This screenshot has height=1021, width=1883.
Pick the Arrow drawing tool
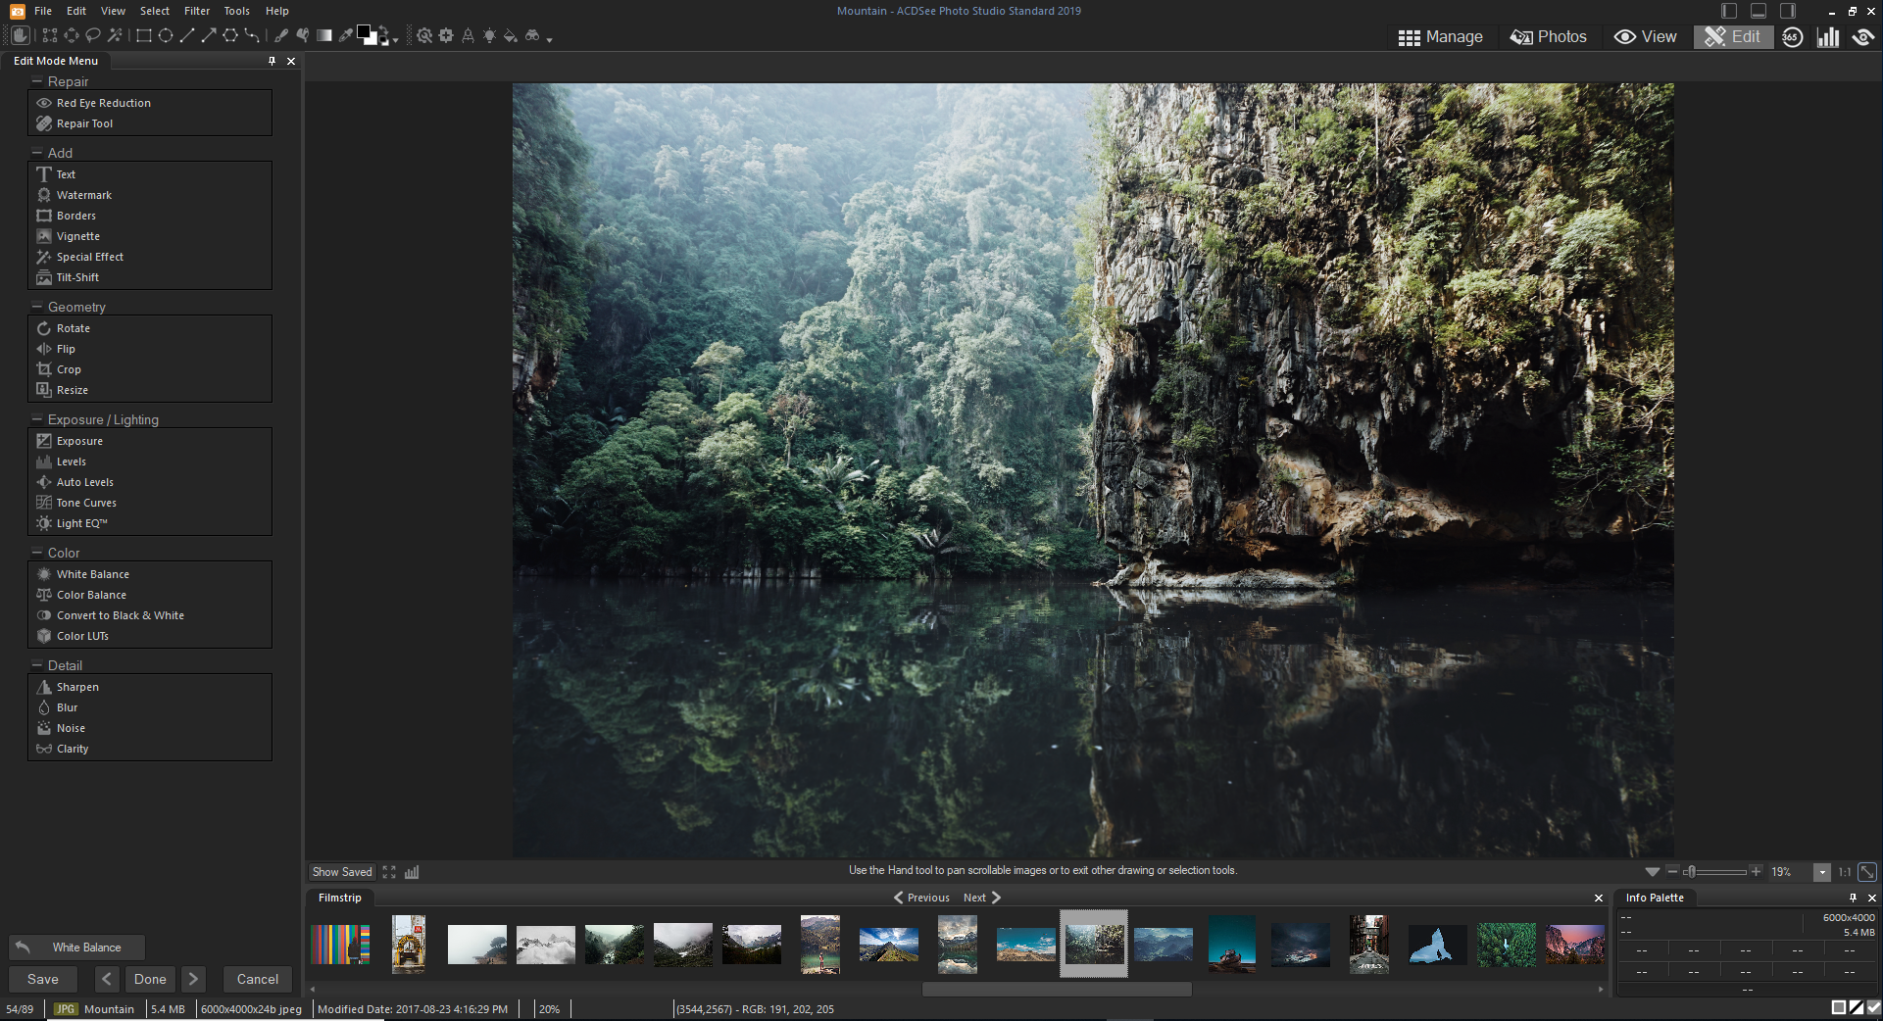coord(208,36)
